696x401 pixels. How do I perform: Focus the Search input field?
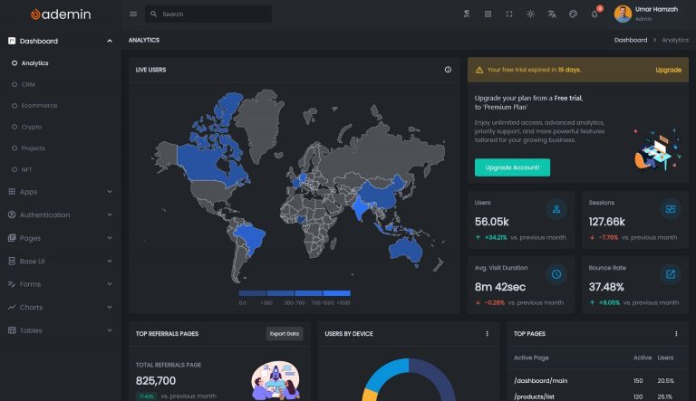208,14
